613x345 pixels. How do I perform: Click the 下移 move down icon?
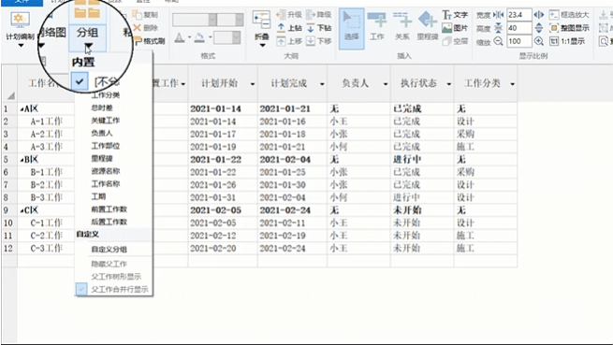[x=311, y=40]
